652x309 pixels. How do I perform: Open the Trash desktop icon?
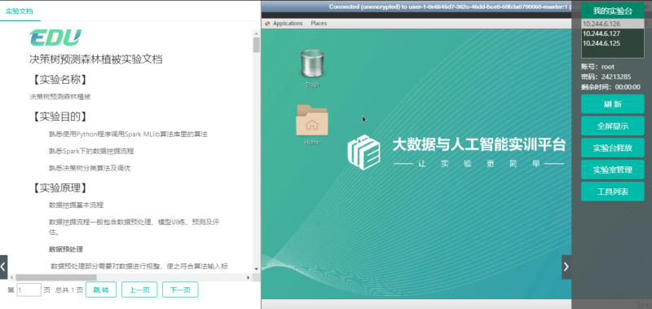312,64
